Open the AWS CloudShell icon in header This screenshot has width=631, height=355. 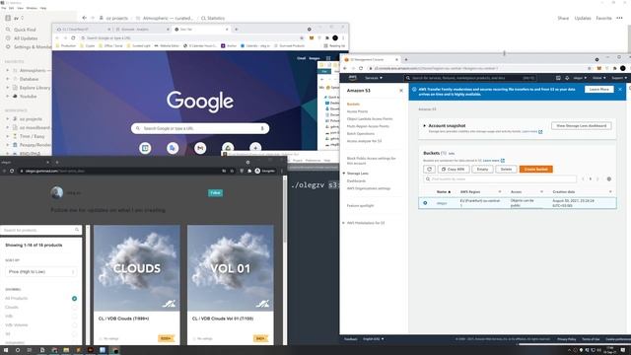(558, 78)
